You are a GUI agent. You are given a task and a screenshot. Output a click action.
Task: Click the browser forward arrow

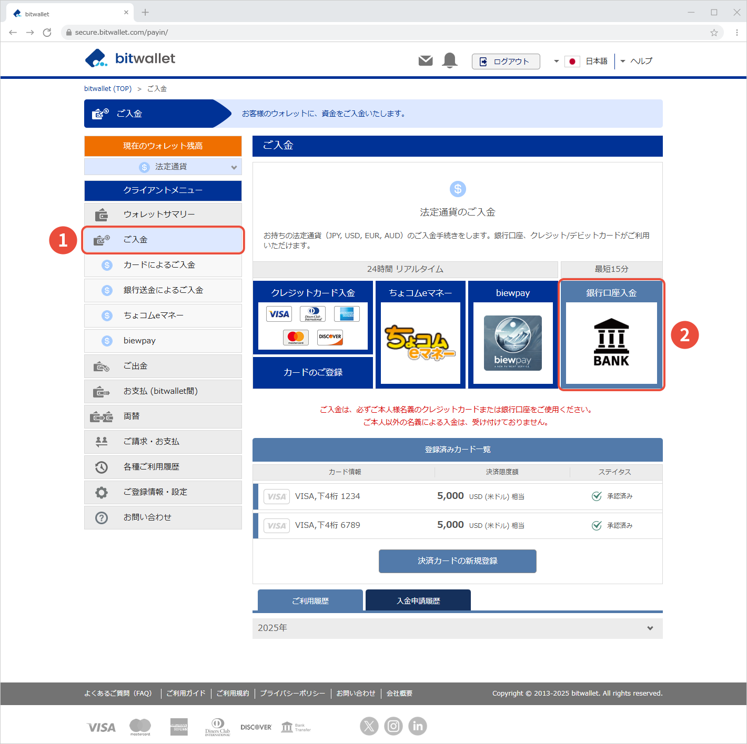coord(30,33)
